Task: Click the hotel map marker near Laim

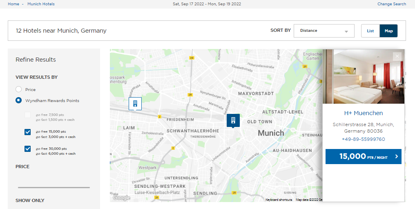Action: [135, 104]
